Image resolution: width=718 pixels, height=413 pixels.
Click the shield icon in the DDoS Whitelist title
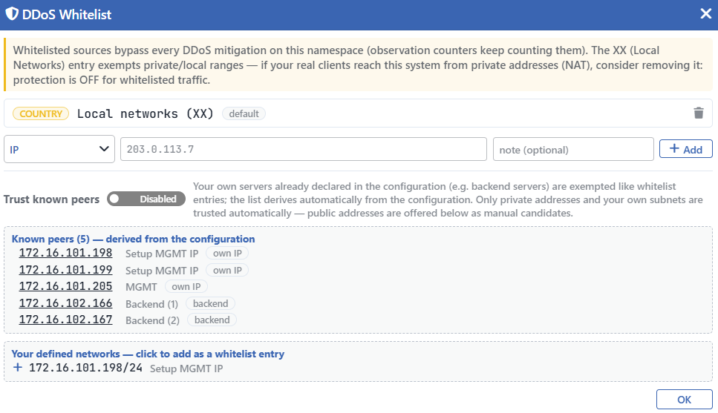pyautogui.click(x=12, y=14)
